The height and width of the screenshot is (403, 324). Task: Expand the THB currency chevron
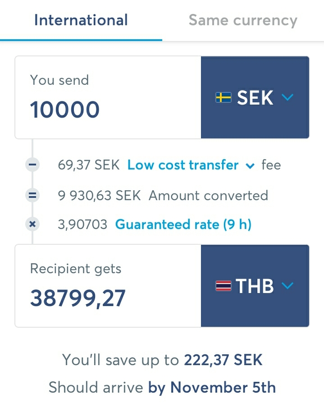coord(287,286)
